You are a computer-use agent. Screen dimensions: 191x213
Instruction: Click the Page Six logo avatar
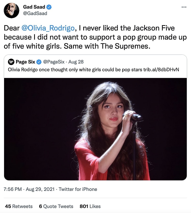[11, 62]
